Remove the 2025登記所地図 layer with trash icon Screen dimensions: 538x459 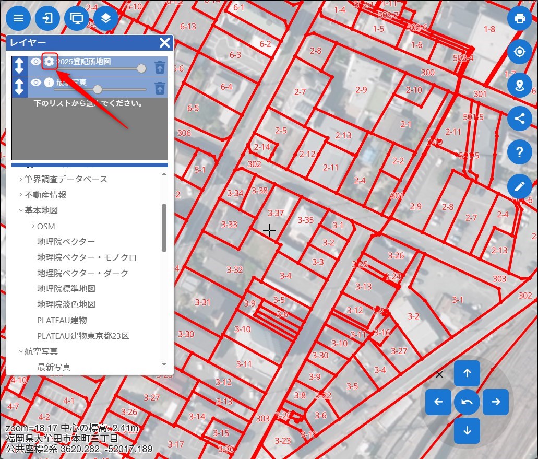(x=160, y=67)
